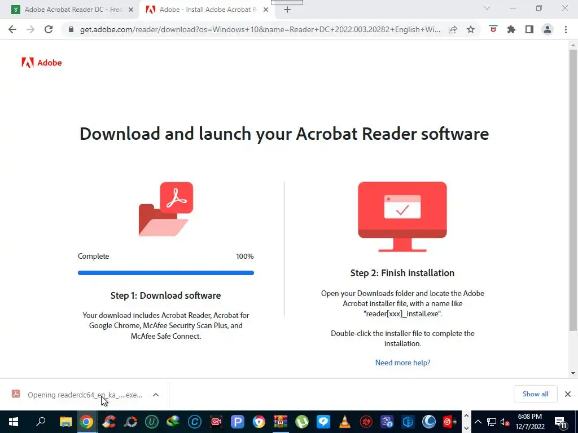The width and height of the screenshot is (578, 433).
Task: Open the red camera recorder taskbar icon
Action: coord(216,422)
